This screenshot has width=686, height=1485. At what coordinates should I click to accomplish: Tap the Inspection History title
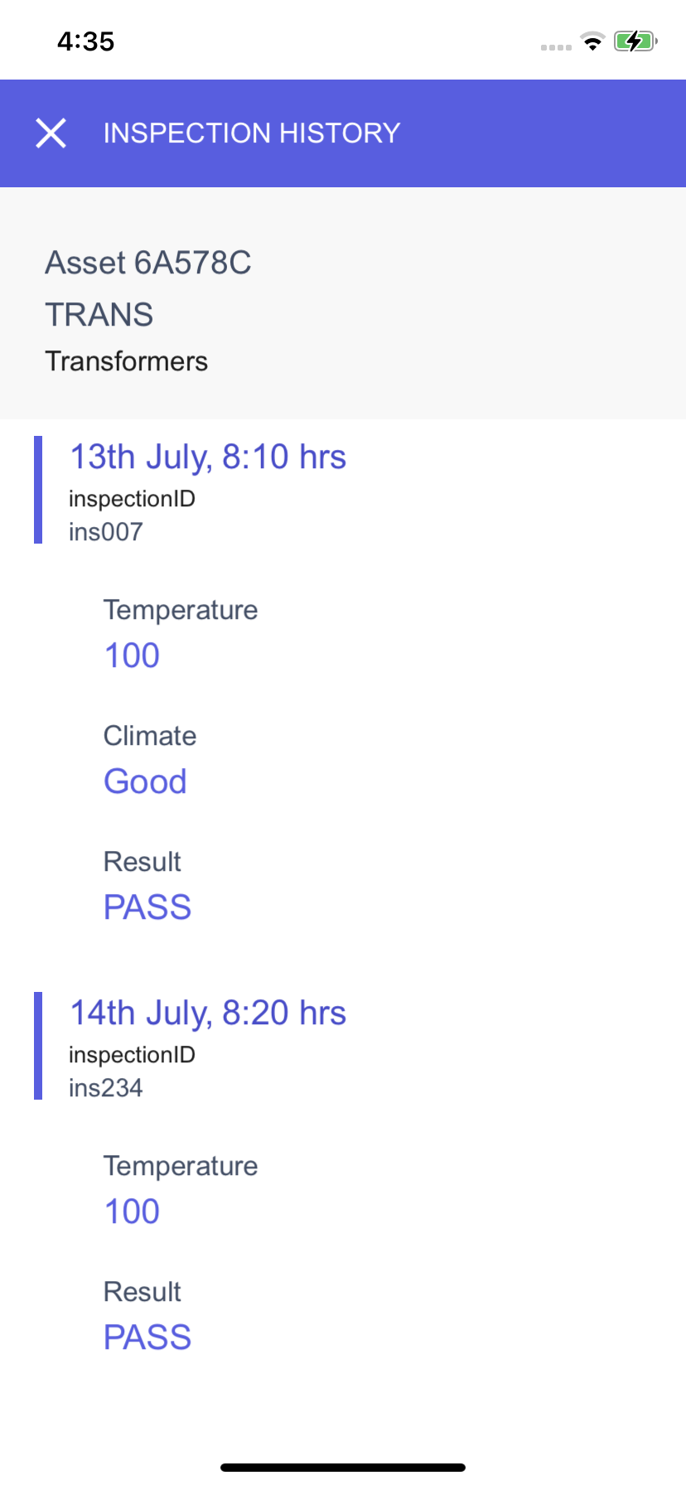[x=252, y=133]
